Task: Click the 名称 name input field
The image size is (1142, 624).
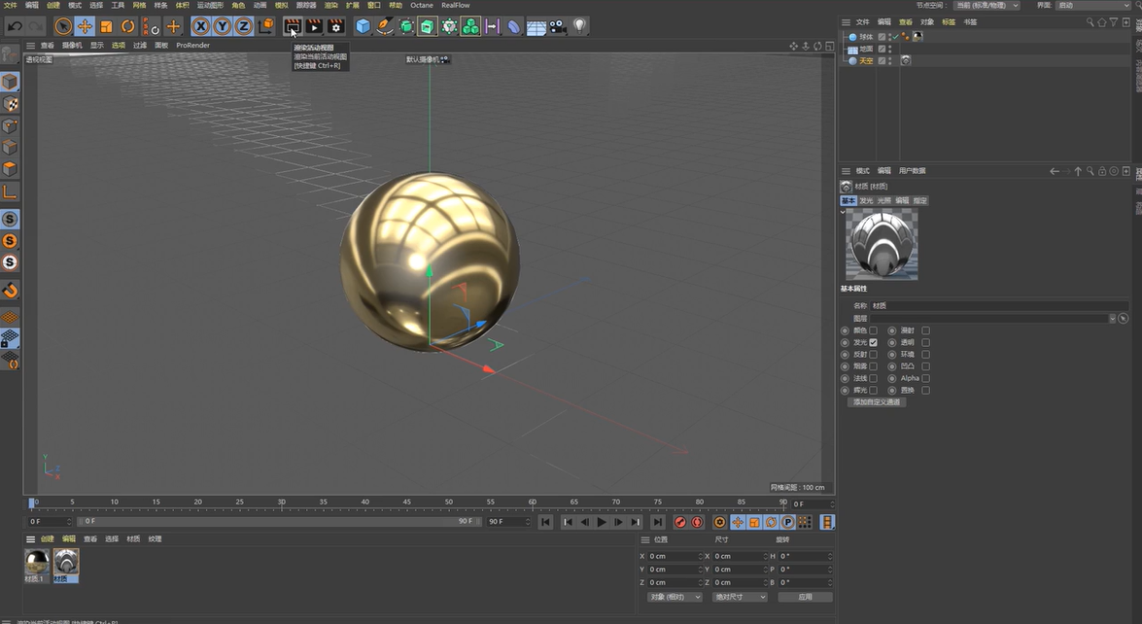Action: point(999,306)
